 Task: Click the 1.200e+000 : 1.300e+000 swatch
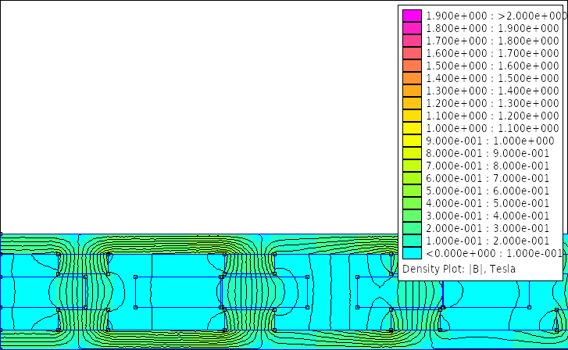tap(412, 103)
